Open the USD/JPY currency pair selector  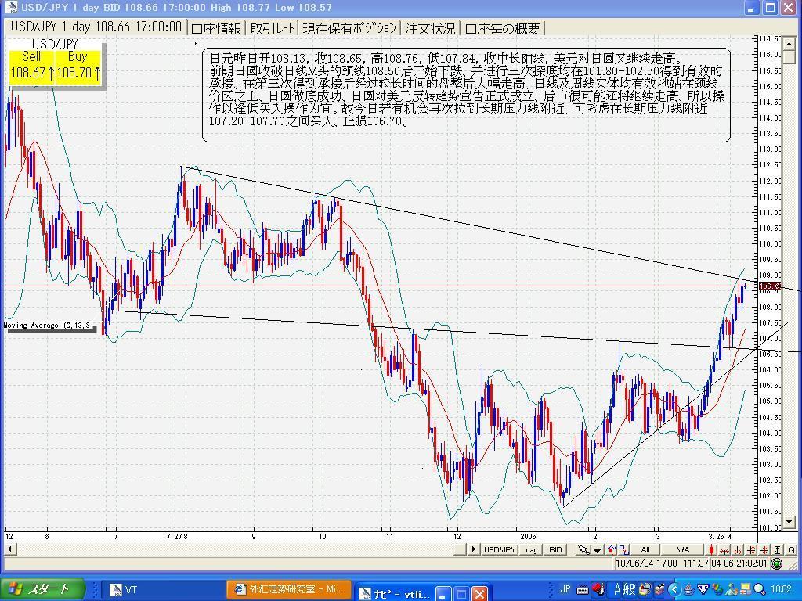(499, 549)
